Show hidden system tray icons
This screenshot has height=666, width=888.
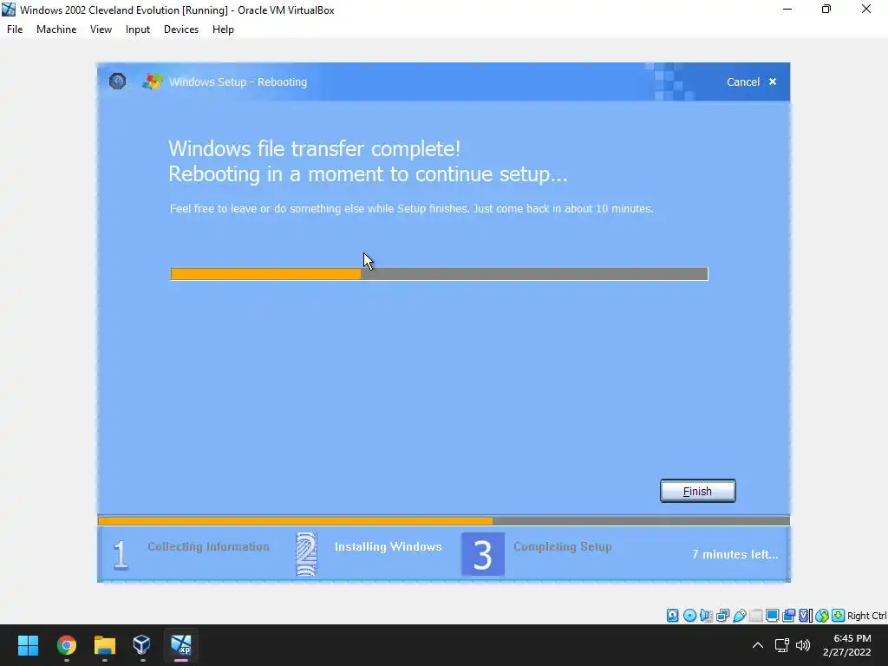tap(758, 645)
